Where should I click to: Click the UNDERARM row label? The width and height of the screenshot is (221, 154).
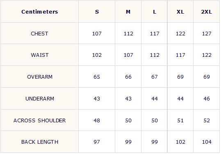[40, 99]
